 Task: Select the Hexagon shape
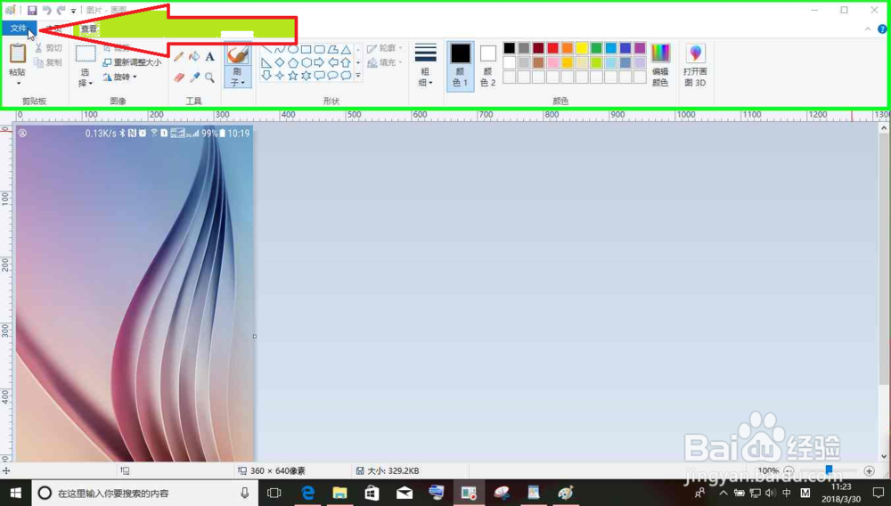pyautogui.click(x=307, y=62)
